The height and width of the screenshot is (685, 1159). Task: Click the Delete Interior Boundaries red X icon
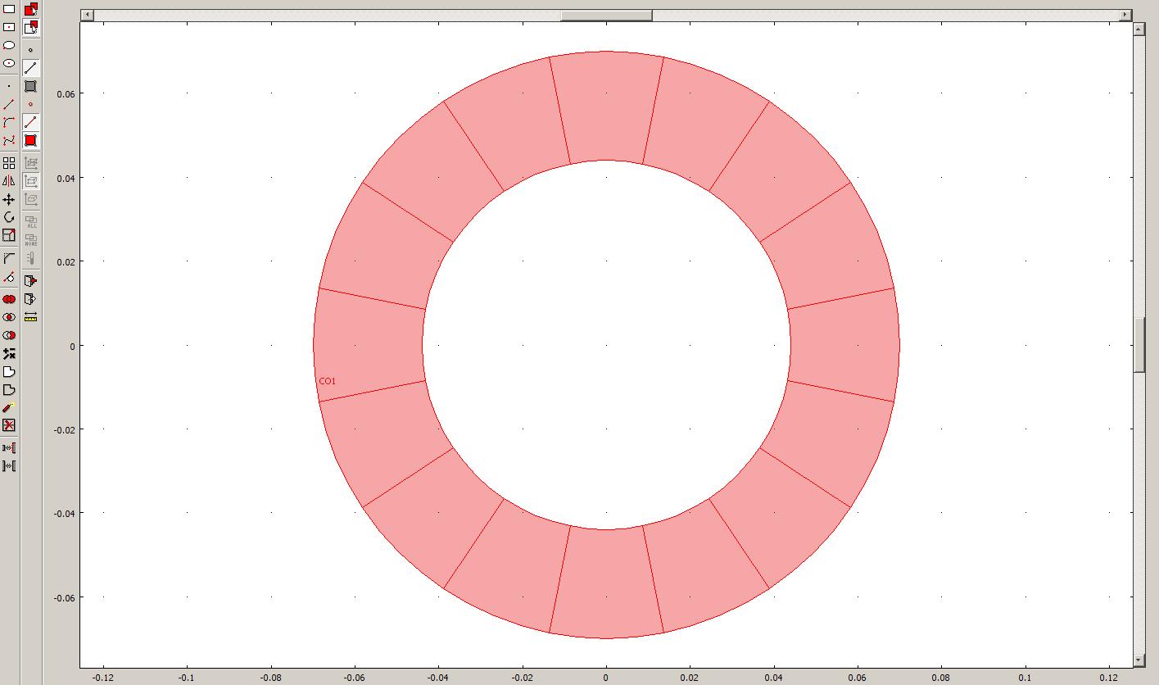9,425
